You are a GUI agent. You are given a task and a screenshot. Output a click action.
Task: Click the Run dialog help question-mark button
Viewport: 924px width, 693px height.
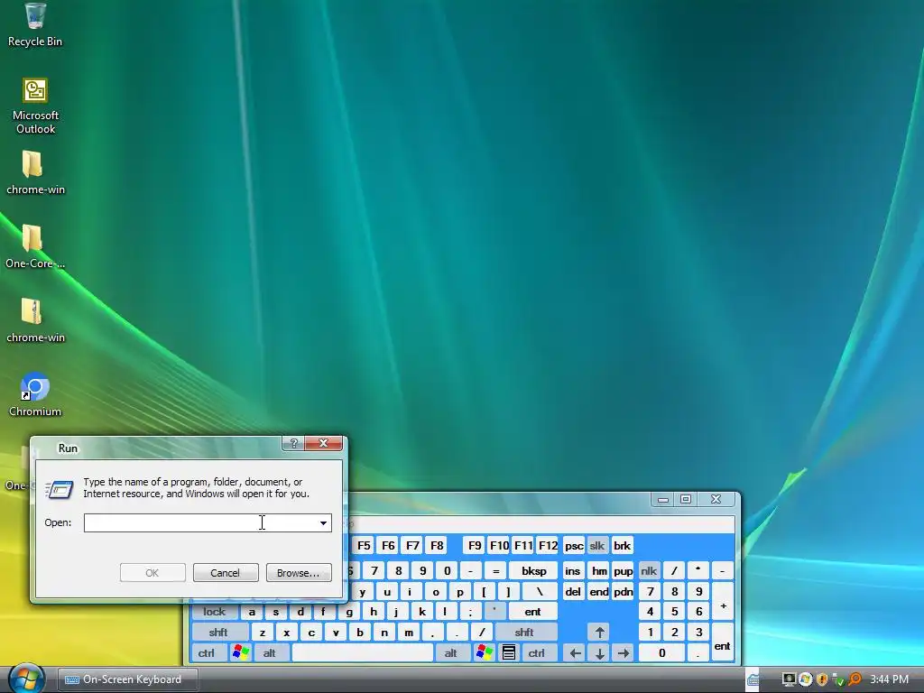tap(293, 443)
